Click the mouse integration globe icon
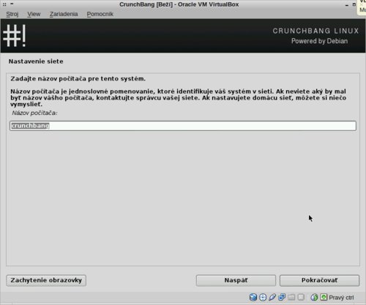This screenshot has width=366, height=305. 314,297
